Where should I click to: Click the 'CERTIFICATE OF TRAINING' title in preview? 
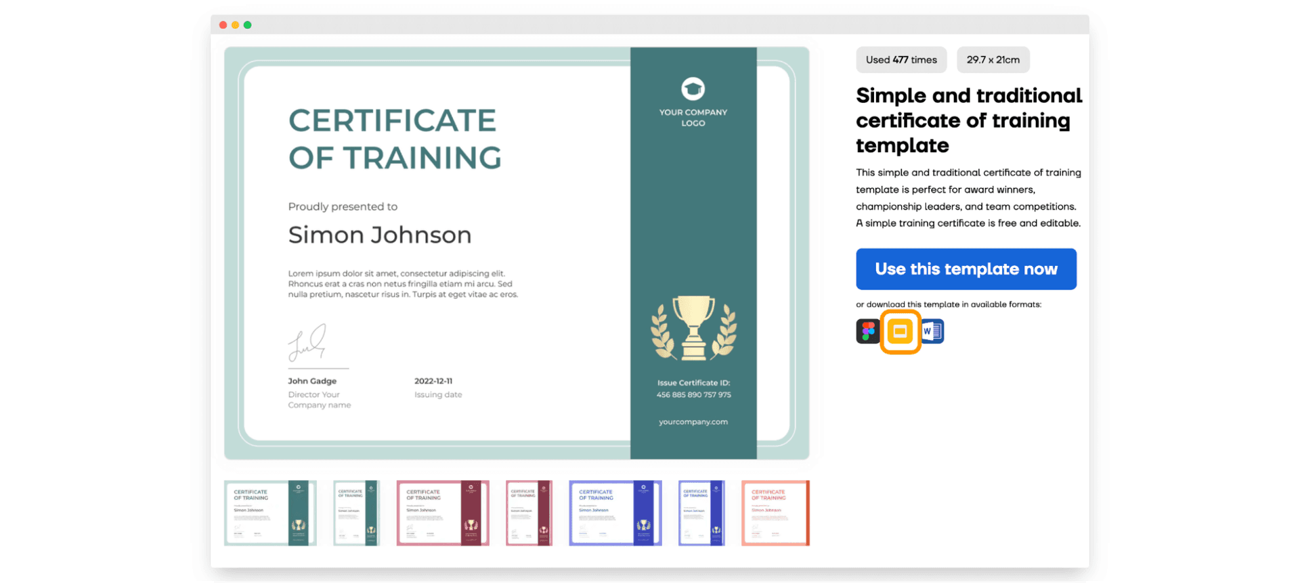pos(395,139)
